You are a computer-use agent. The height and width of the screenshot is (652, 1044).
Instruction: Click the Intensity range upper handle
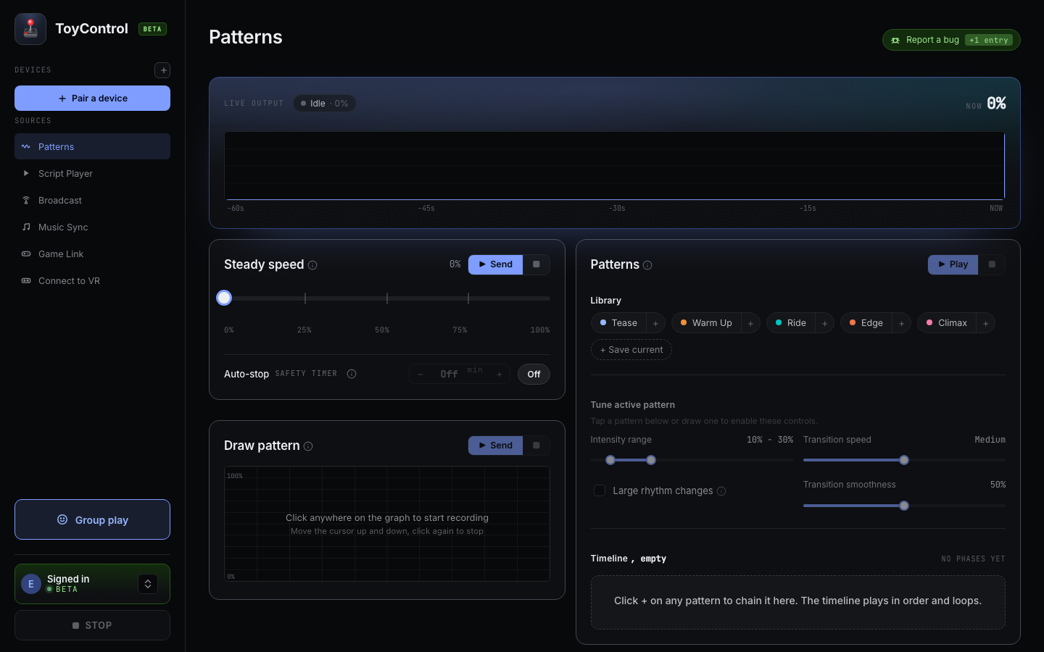[651, 460]
